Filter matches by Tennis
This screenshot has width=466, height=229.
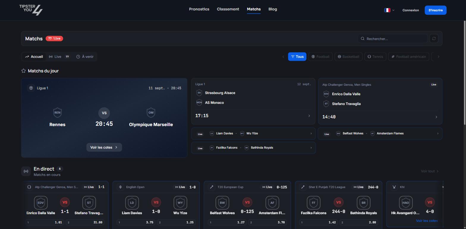point(375,57)
